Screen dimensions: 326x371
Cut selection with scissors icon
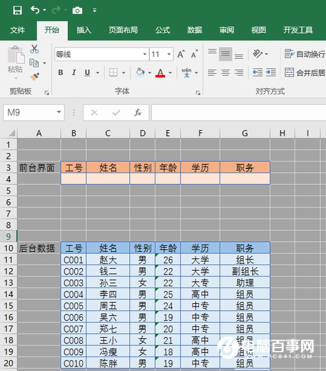(35, 49)
